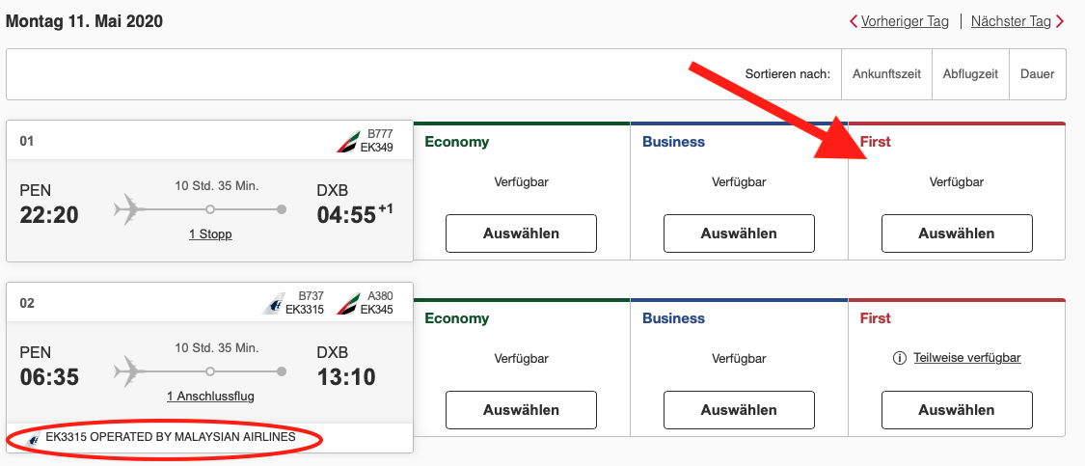Select First class for flight 02
The width and height of the screenshot is (1085, 466).
coord(957,410)
